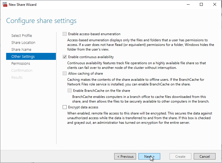Open the Share Location step

tap(23, 42)
